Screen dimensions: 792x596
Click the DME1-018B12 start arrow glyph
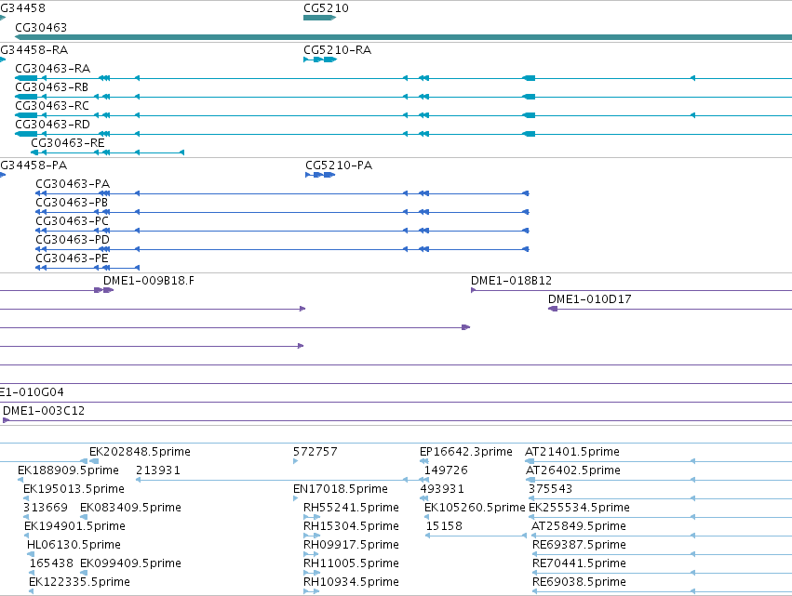474,290
